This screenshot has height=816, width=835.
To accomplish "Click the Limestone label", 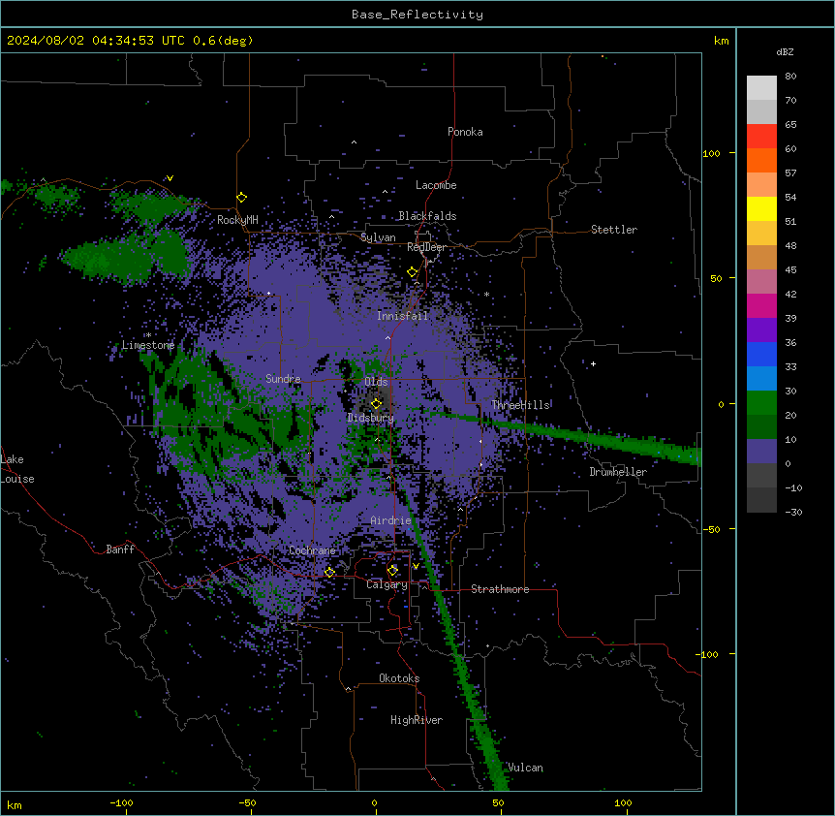I will (x=148, y=345).
